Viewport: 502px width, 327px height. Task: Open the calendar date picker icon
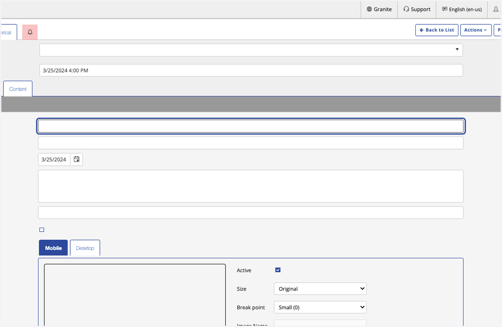77,160
